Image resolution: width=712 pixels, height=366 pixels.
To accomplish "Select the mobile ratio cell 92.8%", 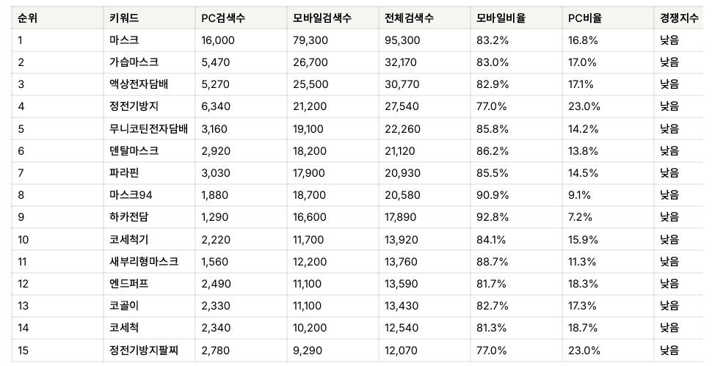I will [493, 217].
